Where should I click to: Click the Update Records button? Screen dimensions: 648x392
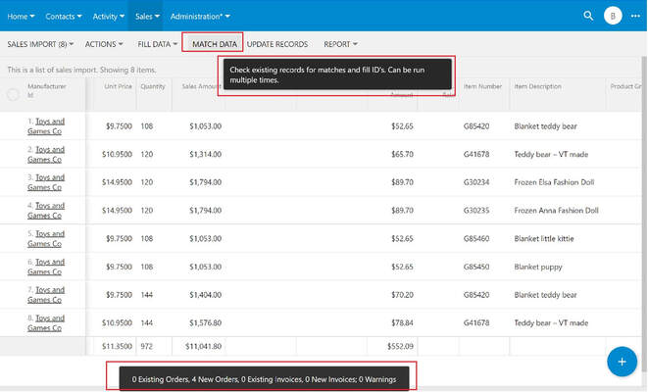pyautogui.click(x=277, y=44)
